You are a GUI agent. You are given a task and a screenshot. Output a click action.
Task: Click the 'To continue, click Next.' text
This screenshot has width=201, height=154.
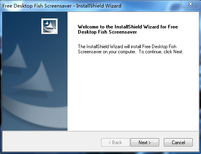(x=161, y=52)
